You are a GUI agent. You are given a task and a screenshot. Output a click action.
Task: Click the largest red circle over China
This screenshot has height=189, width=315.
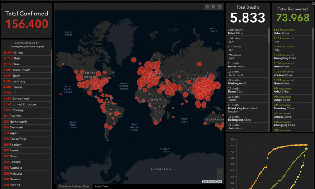coord(203,88)
